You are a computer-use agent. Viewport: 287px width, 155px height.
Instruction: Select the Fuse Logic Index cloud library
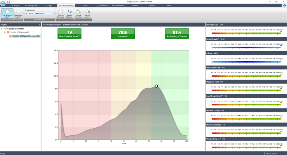click(x=18, y=14)
